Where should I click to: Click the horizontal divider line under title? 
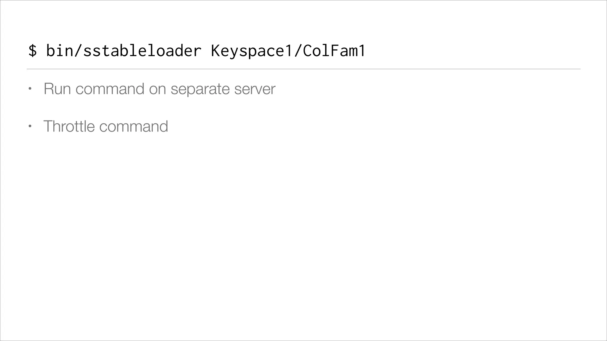(x=303, y=69)
